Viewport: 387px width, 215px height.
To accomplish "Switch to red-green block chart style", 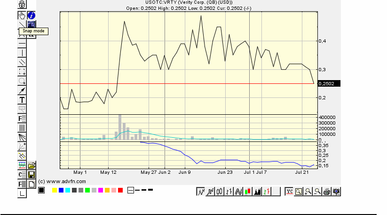I will [x=248, y=192].
